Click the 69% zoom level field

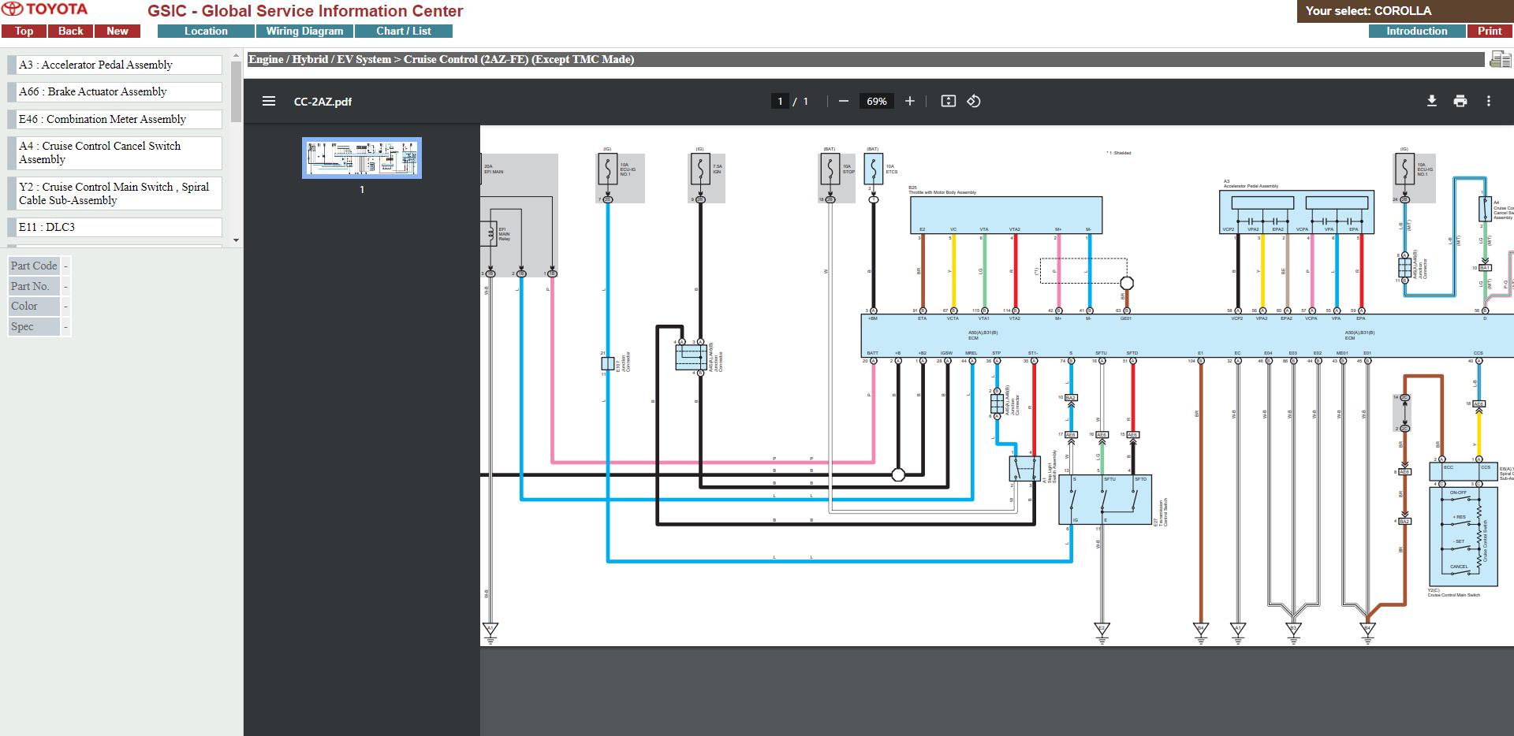[x=877, y=101]
